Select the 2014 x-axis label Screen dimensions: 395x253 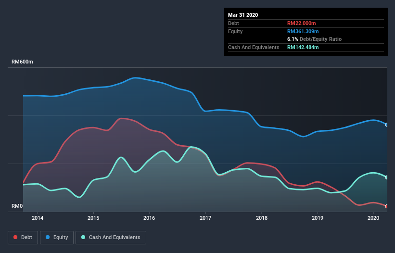(x=37, y=218)
